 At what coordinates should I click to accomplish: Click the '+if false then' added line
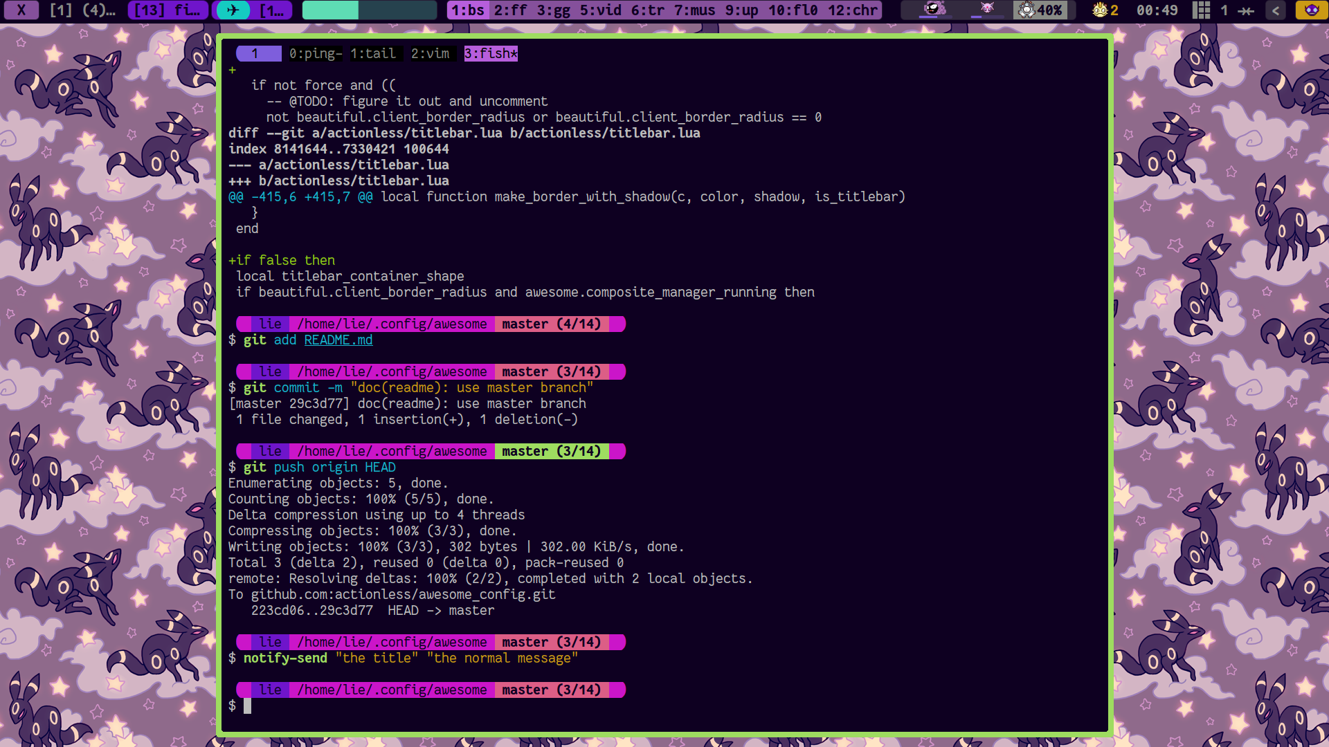pyautogui.click(x=282, y=260)
